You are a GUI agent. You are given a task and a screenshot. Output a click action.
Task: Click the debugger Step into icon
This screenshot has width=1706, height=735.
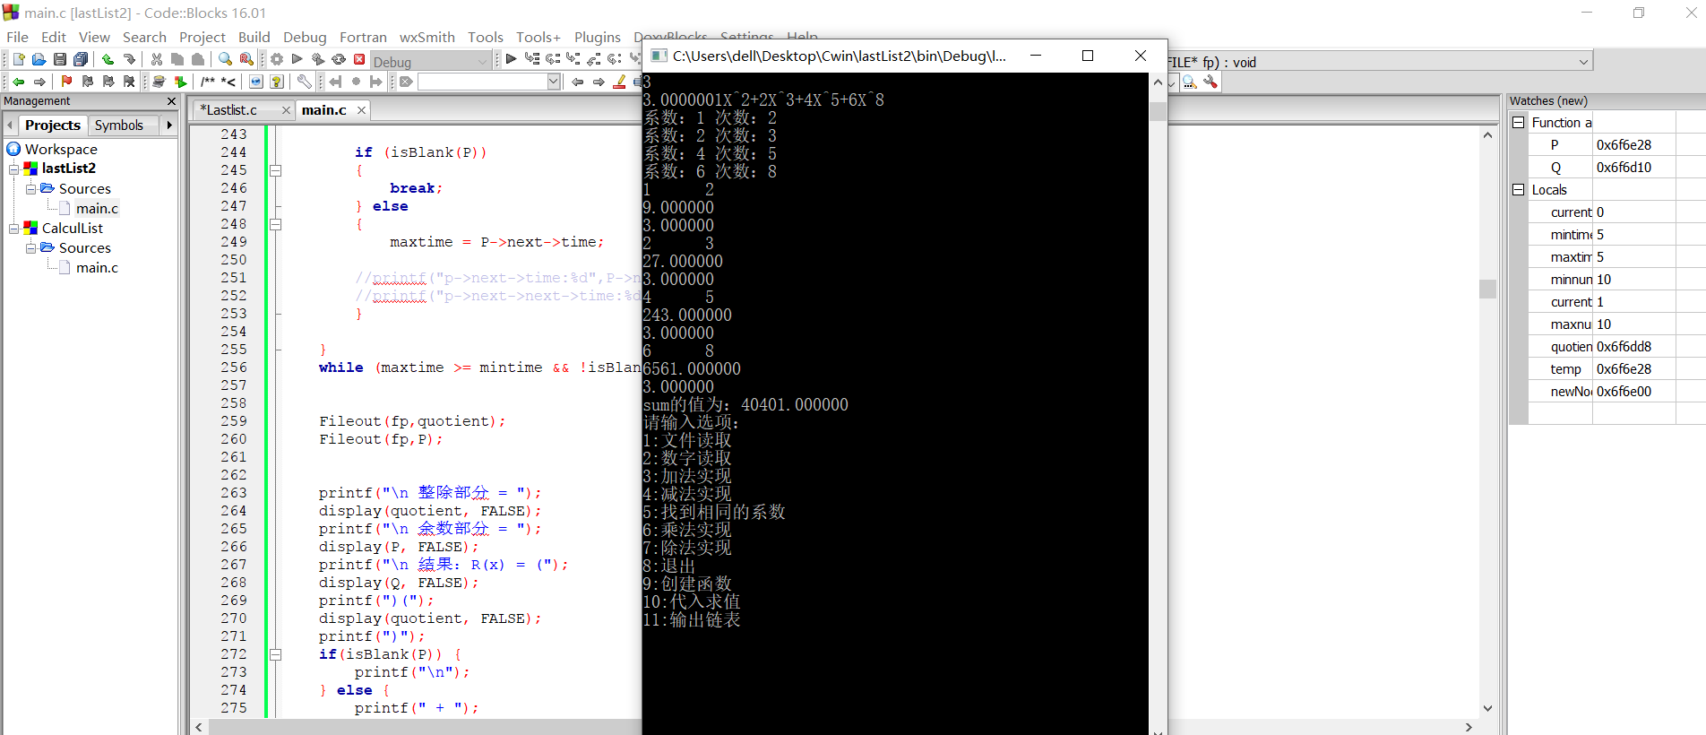click(573, 59)
